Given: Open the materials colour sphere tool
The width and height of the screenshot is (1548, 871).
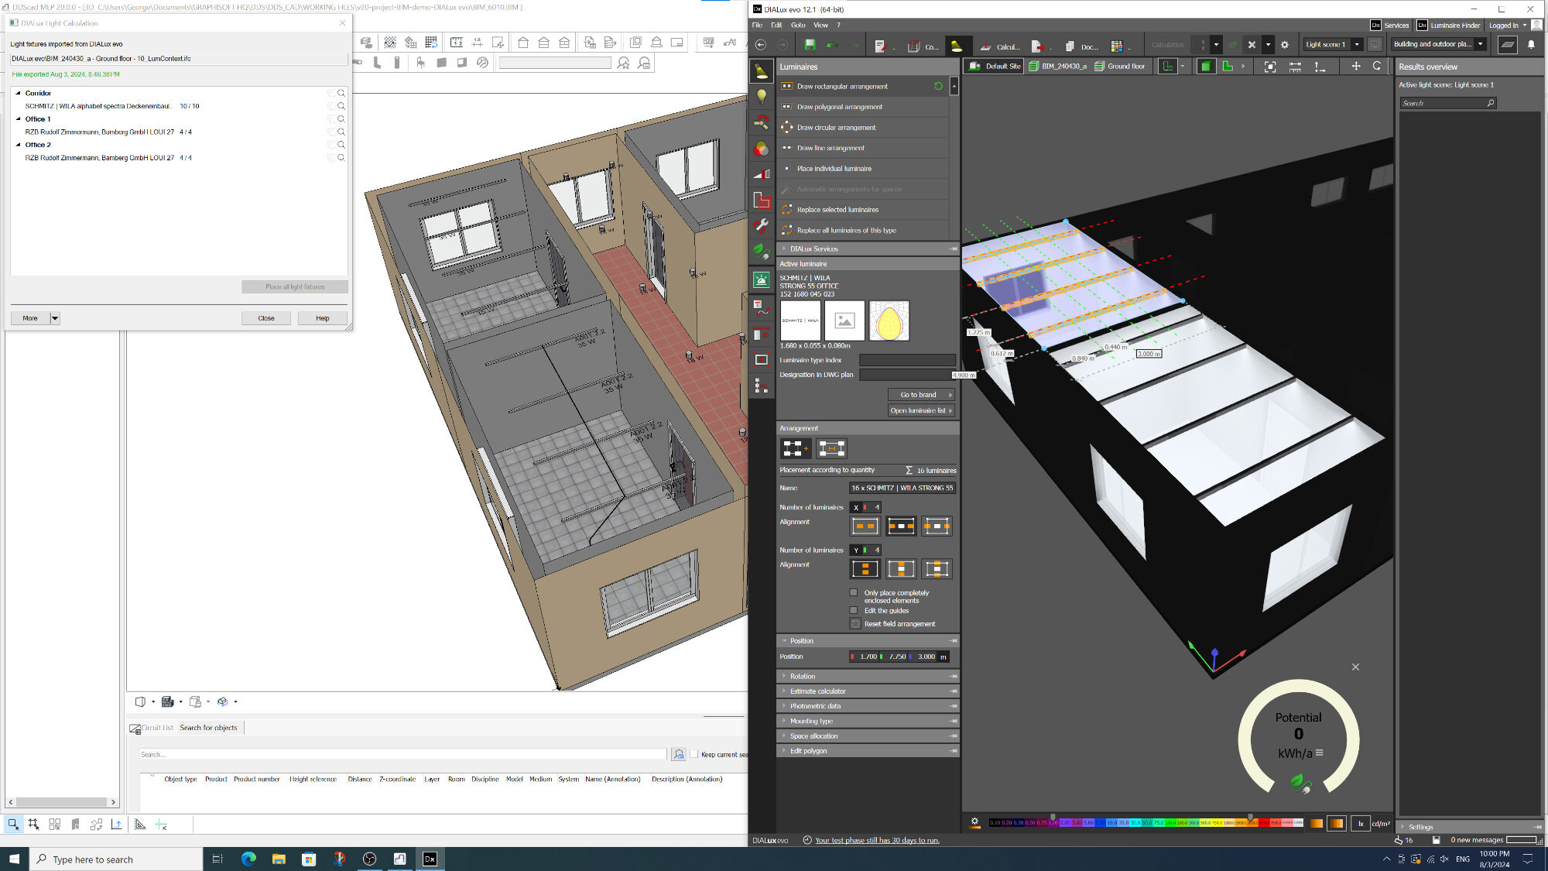Looking at the screenshot, I should 762,149.
